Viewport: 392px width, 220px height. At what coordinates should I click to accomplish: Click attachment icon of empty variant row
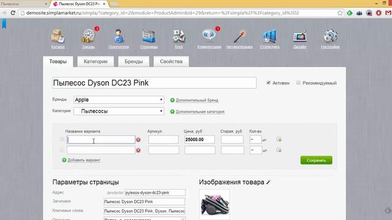point(279,150)
